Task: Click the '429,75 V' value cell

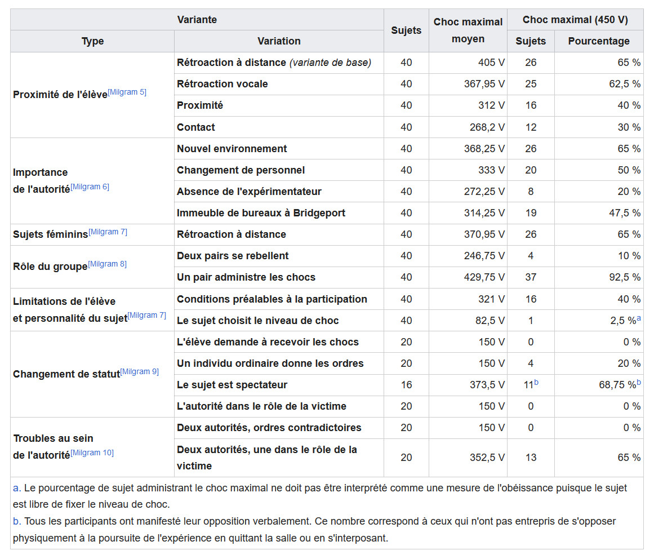Action: pos(487,277)
